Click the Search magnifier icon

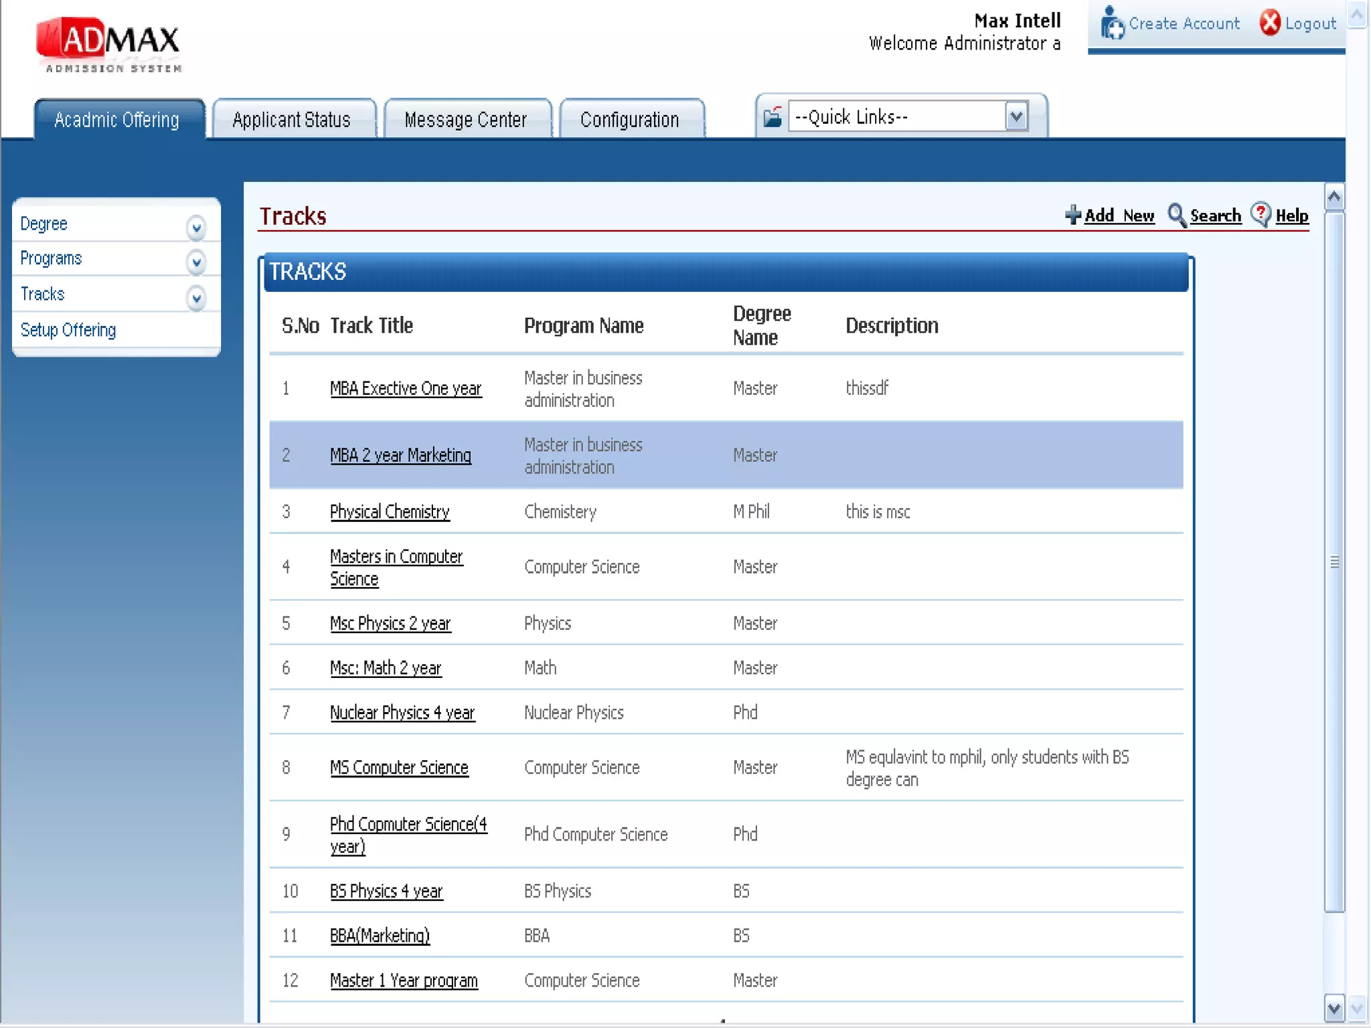1176,215
